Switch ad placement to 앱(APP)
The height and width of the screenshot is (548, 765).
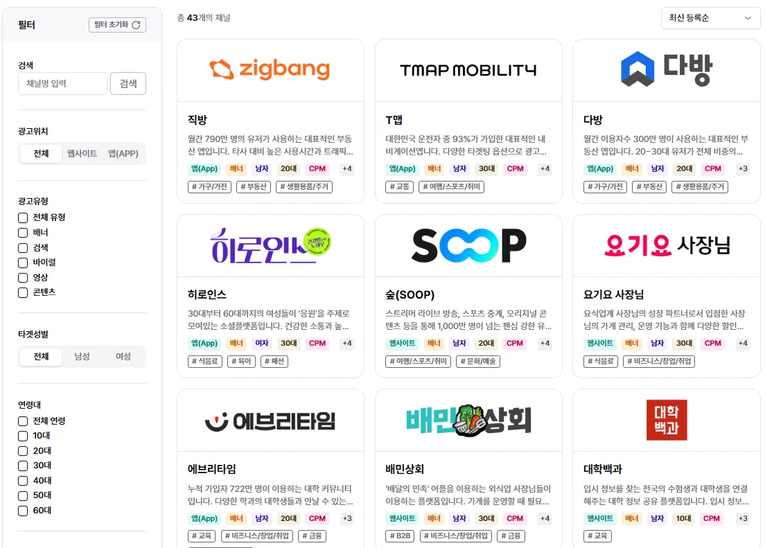[123, 154]
